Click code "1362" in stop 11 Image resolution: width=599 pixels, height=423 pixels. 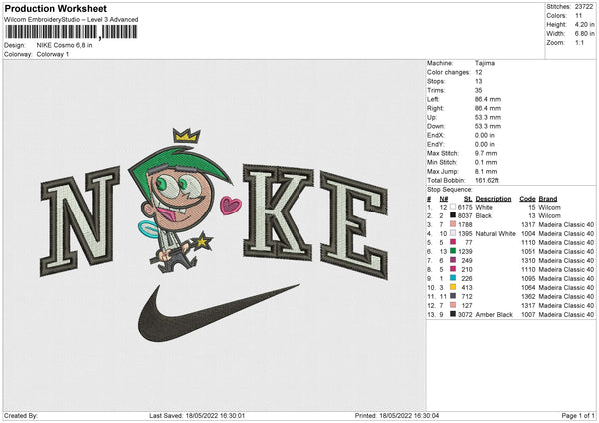[x=528, y=297]
